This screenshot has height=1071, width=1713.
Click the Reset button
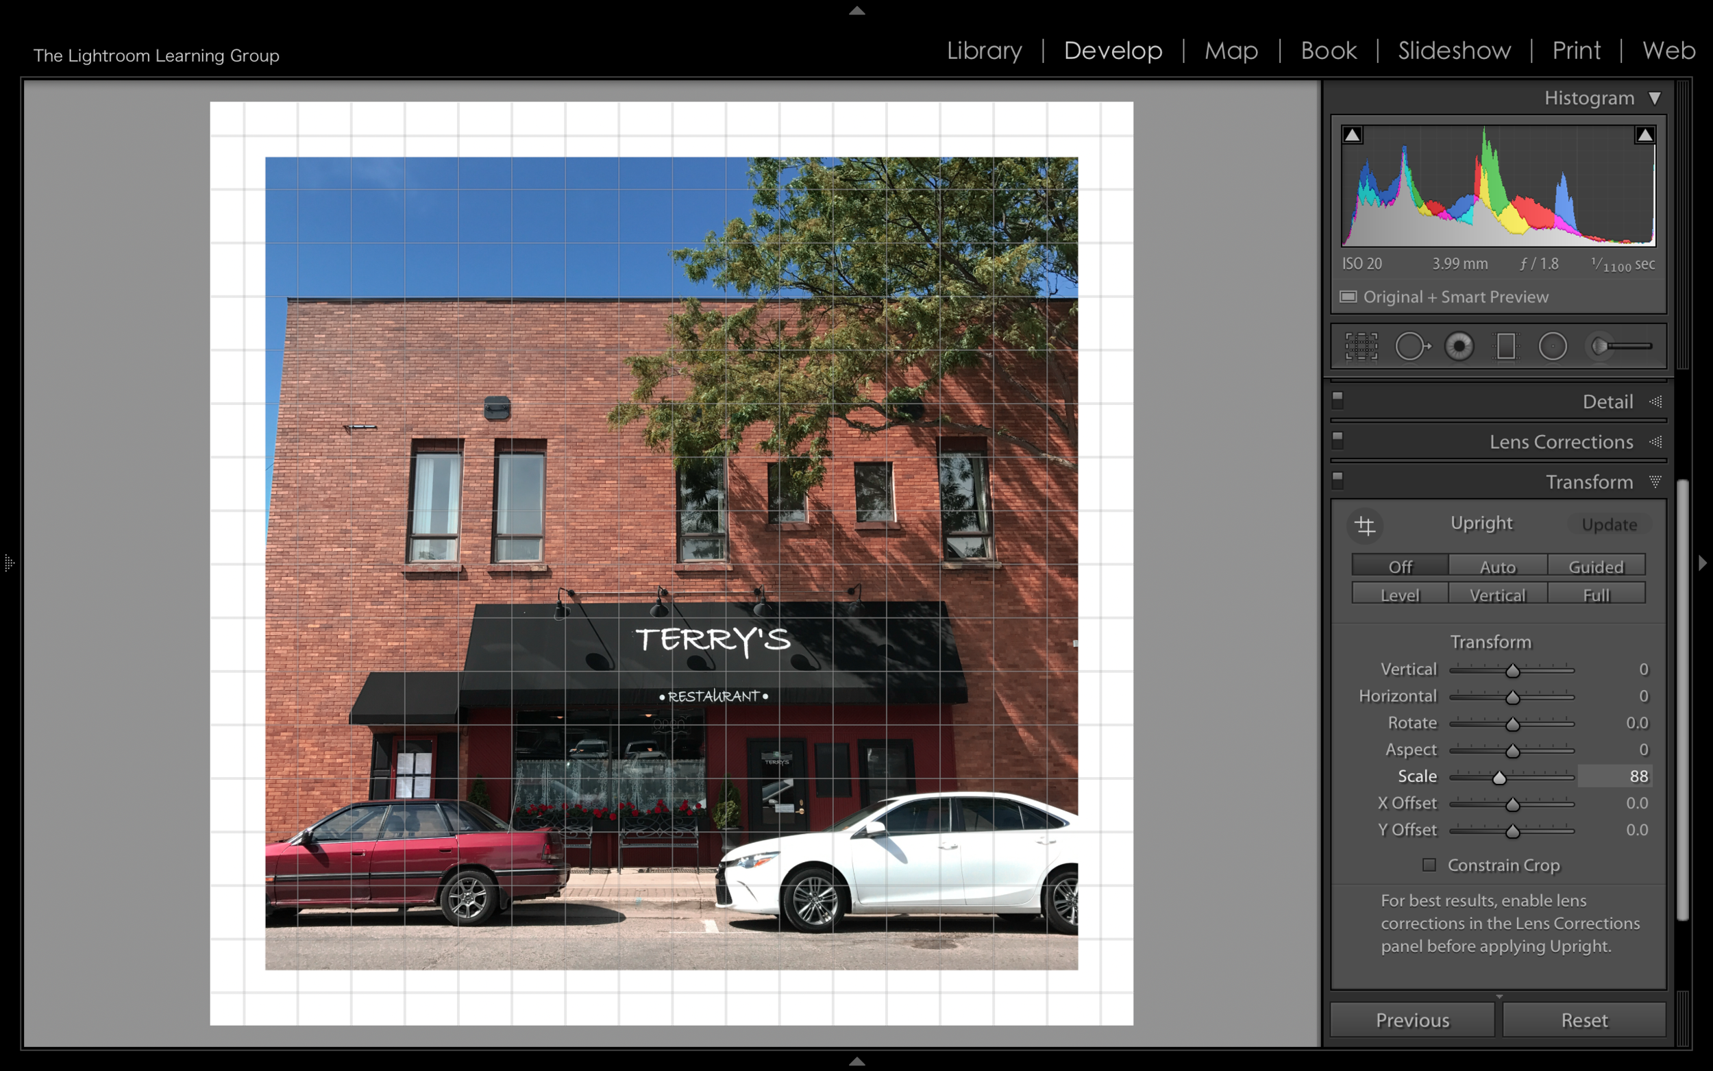[1584, 1020]
